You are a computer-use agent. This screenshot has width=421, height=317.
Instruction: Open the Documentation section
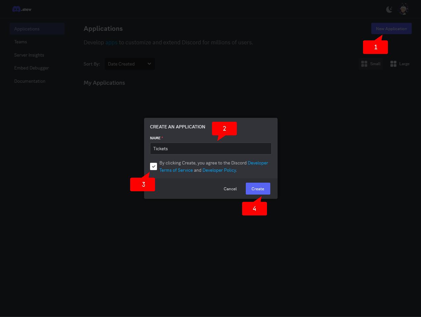click(x=30, y=81)
